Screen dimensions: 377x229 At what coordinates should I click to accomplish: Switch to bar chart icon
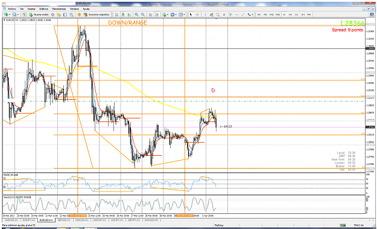click(116, 15)
